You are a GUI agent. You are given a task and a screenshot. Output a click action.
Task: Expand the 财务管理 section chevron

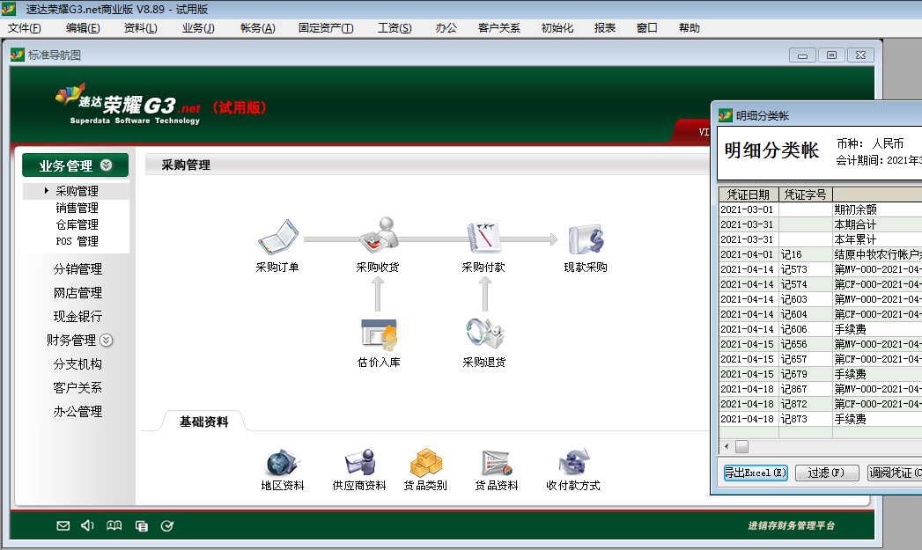(107, 341)
